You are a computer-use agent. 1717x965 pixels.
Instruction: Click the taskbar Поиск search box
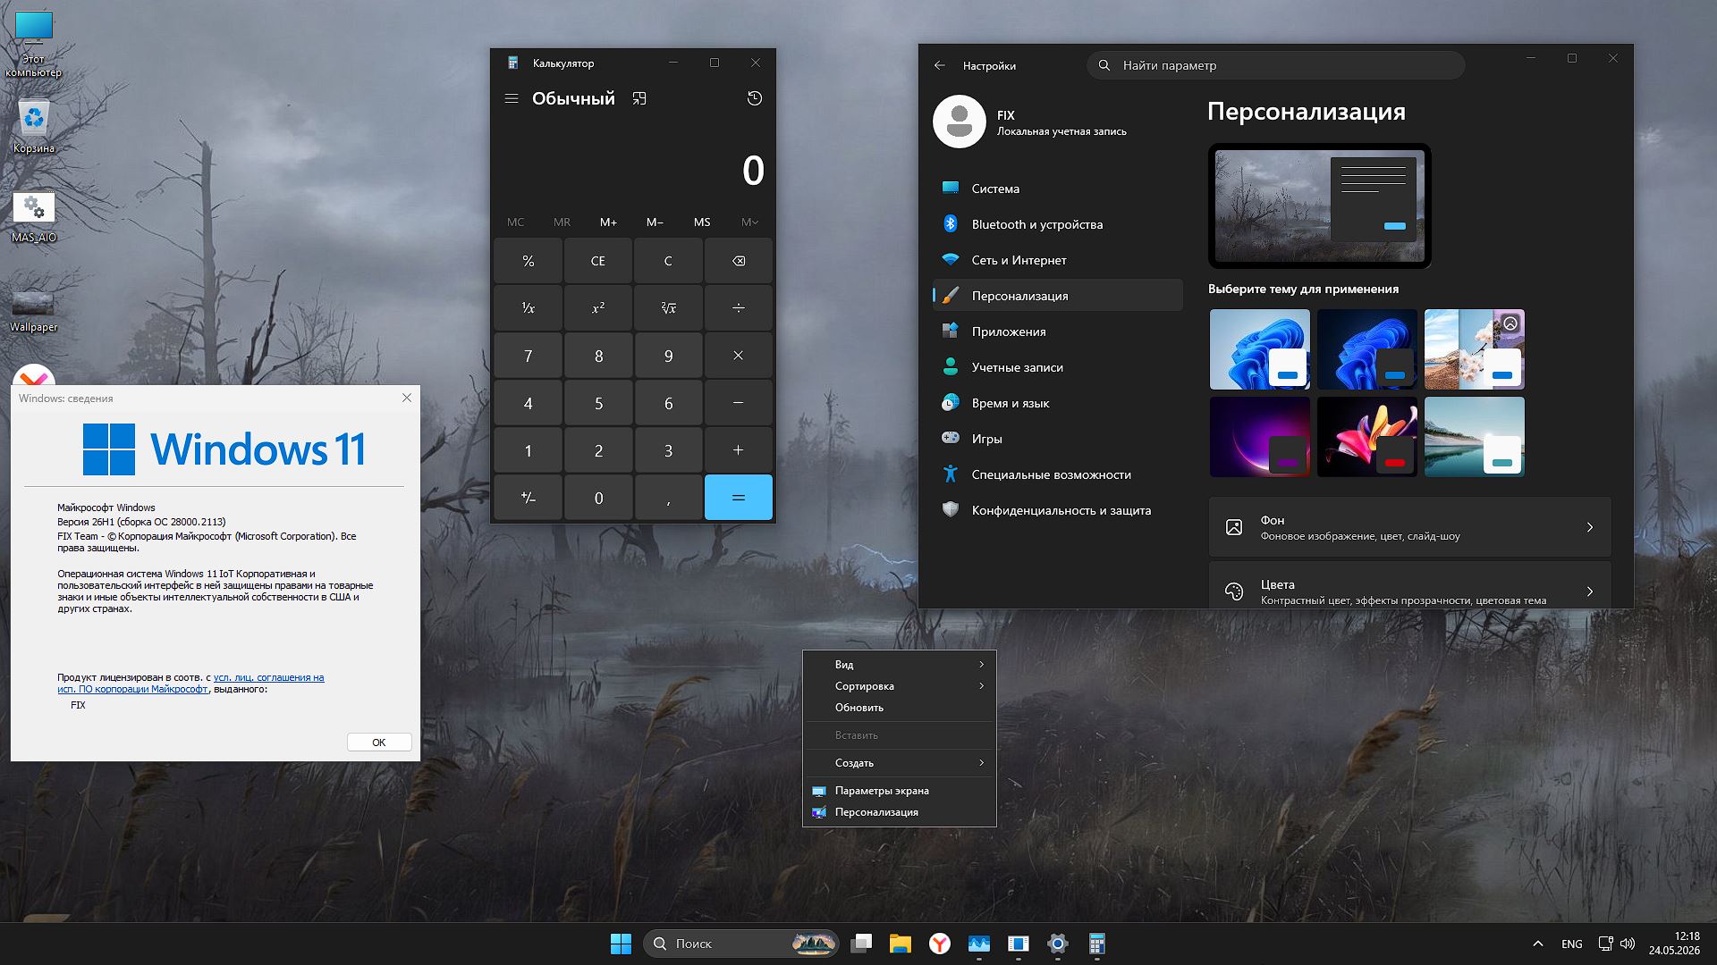[x=740, y=944]
